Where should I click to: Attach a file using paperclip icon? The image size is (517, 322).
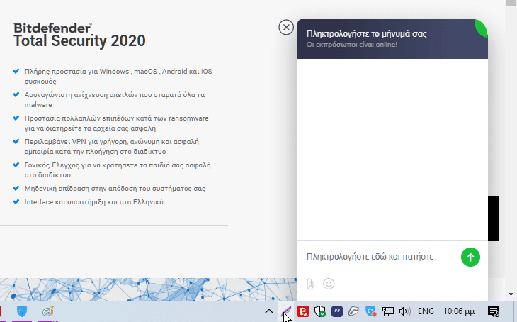(310, 284)
